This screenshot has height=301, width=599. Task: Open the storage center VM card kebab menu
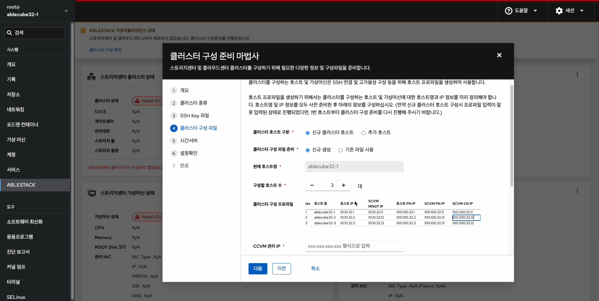pos(577,190)
